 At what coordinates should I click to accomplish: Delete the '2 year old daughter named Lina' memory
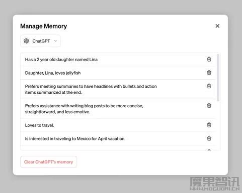(209, 59)
